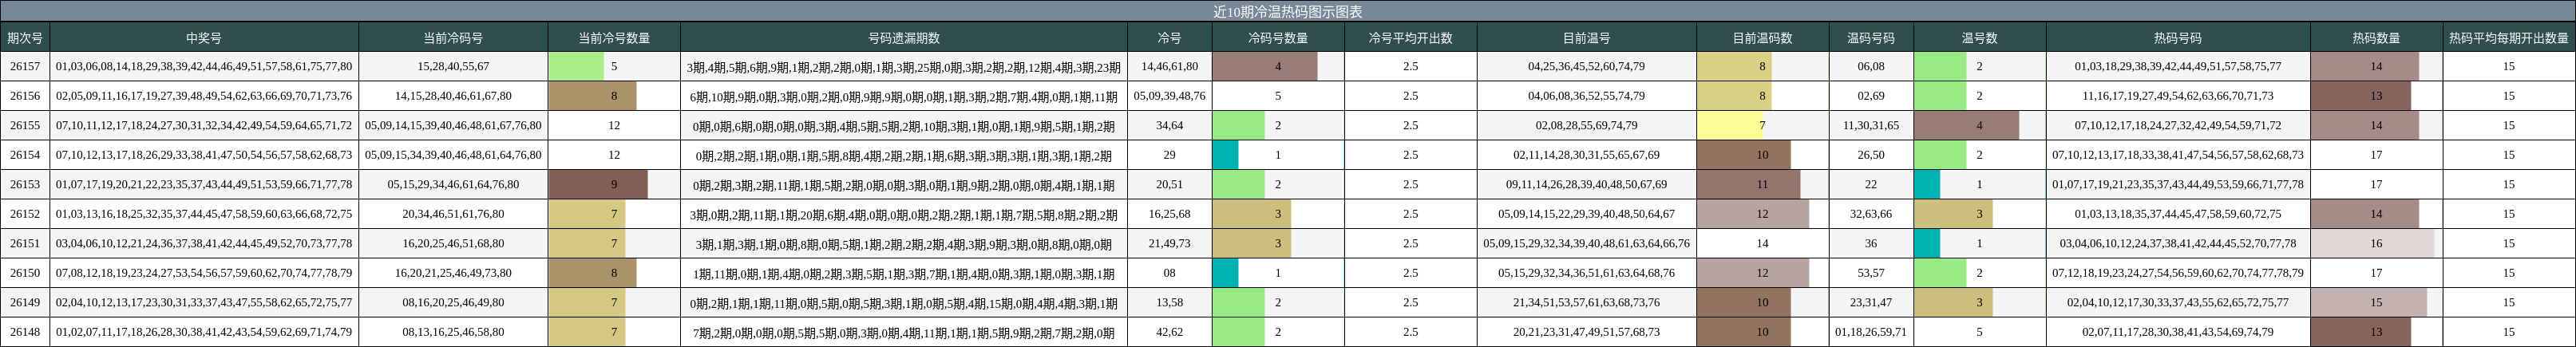Click hot count bar showing 16
Screen dimensions: 2576x347
2373,243
